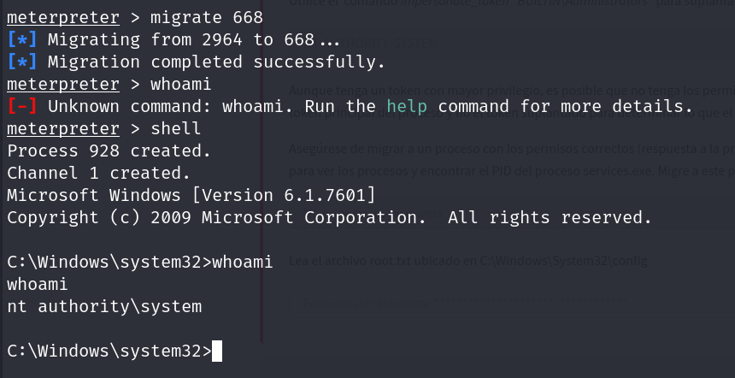
Task: Click the nt authority\system output line
Action: (104, 307)
